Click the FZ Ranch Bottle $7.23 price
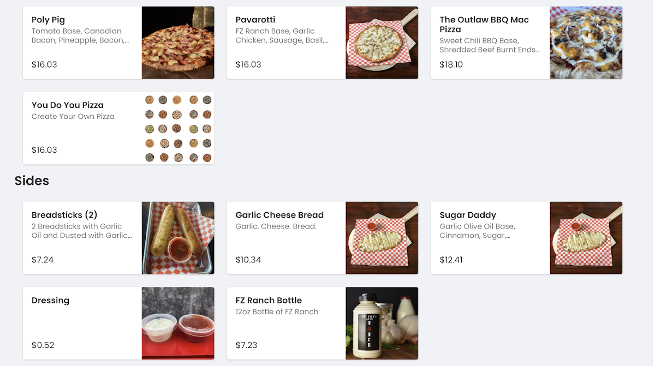The width and height of the screenshot is (655, 366). click(246, 345)
